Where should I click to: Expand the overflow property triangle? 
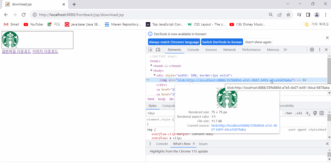(171, 138)
